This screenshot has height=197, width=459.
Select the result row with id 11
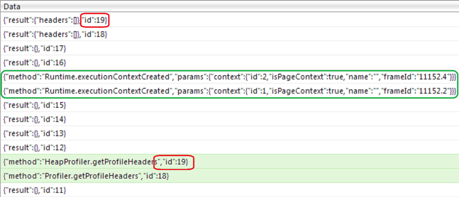[x=229, y=190]
